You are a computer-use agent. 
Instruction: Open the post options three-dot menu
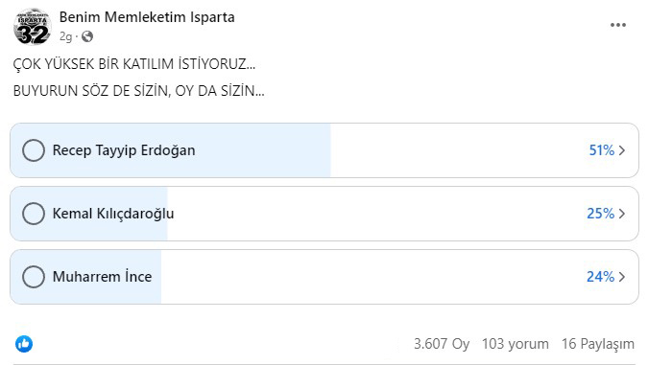(618, 25)
